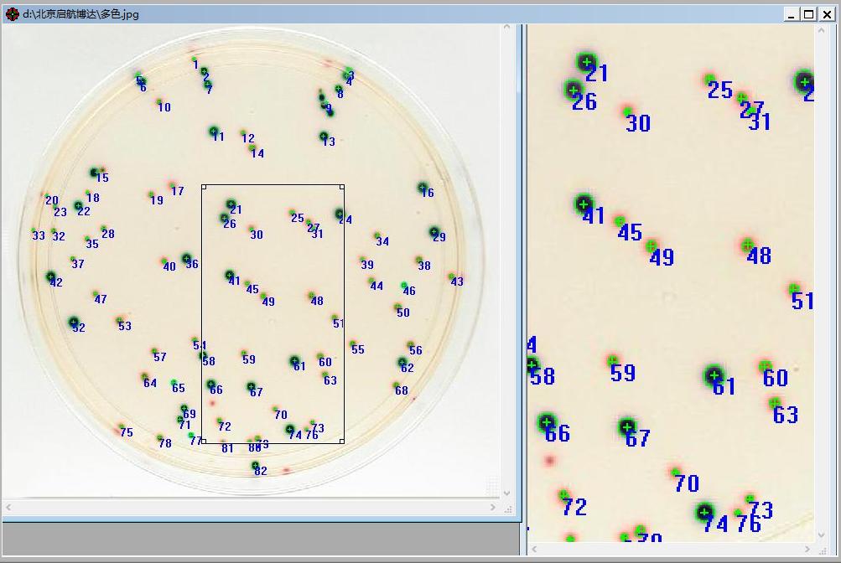Maximize the image window
This screenshot has width=841, height=563.
pos(808,14)
